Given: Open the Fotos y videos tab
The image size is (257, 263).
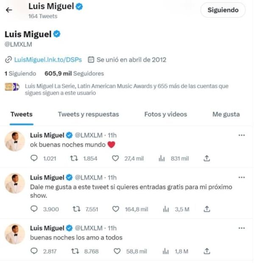Looking at the screenshot, I should (165, 114).
